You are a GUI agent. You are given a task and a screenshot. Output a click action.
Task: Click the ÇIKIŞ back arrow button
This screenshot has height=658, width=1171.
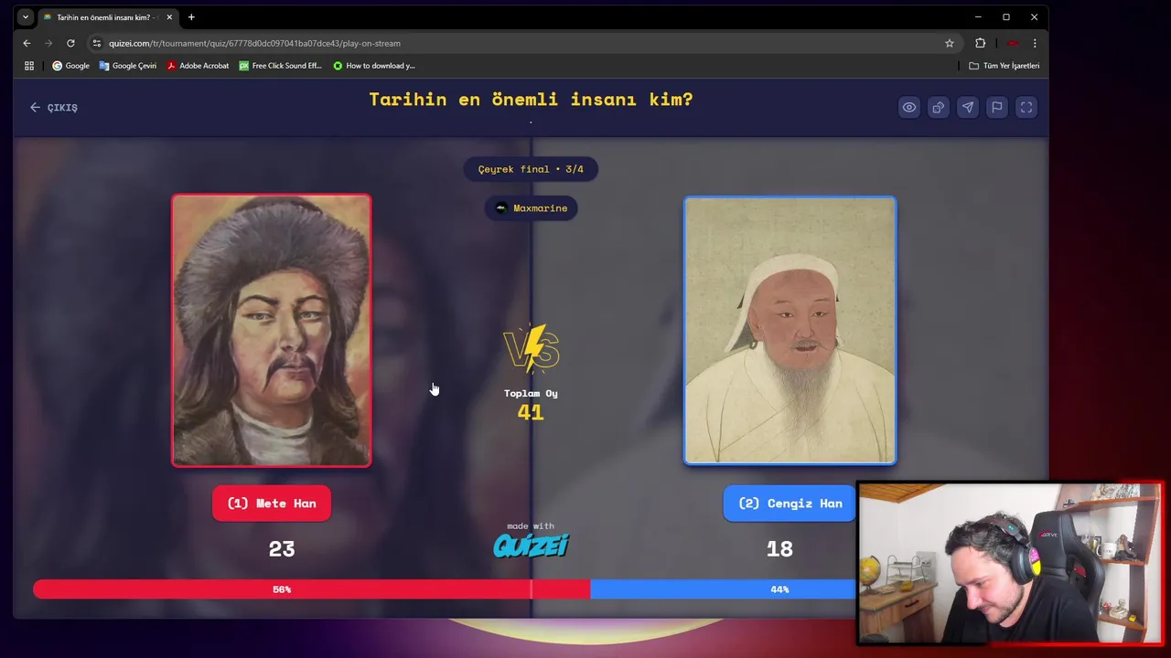click(x=53, y=107)
